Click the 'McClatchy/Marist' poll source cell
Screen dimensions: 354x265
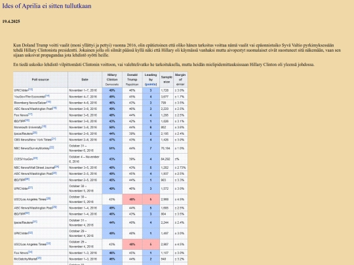pos(41,259)
